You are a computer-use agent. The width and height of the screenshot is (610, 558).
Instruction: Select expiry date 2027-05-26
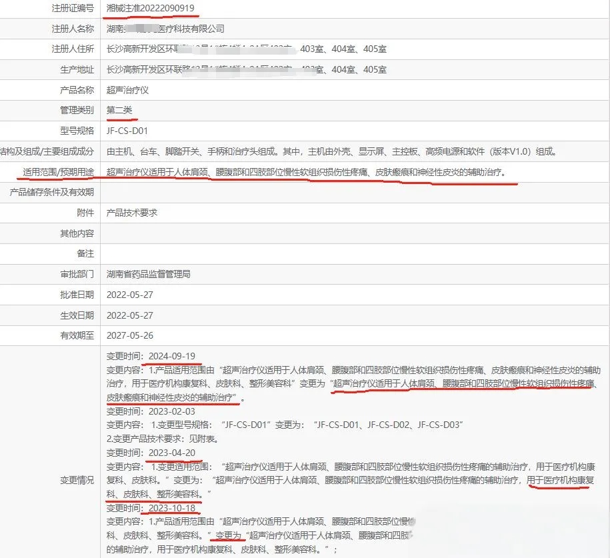(130, 335)
